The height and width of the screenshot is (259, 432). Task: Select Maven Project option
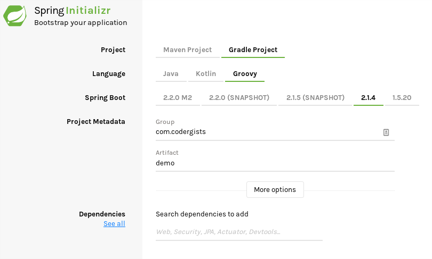(x=187, y=50)
